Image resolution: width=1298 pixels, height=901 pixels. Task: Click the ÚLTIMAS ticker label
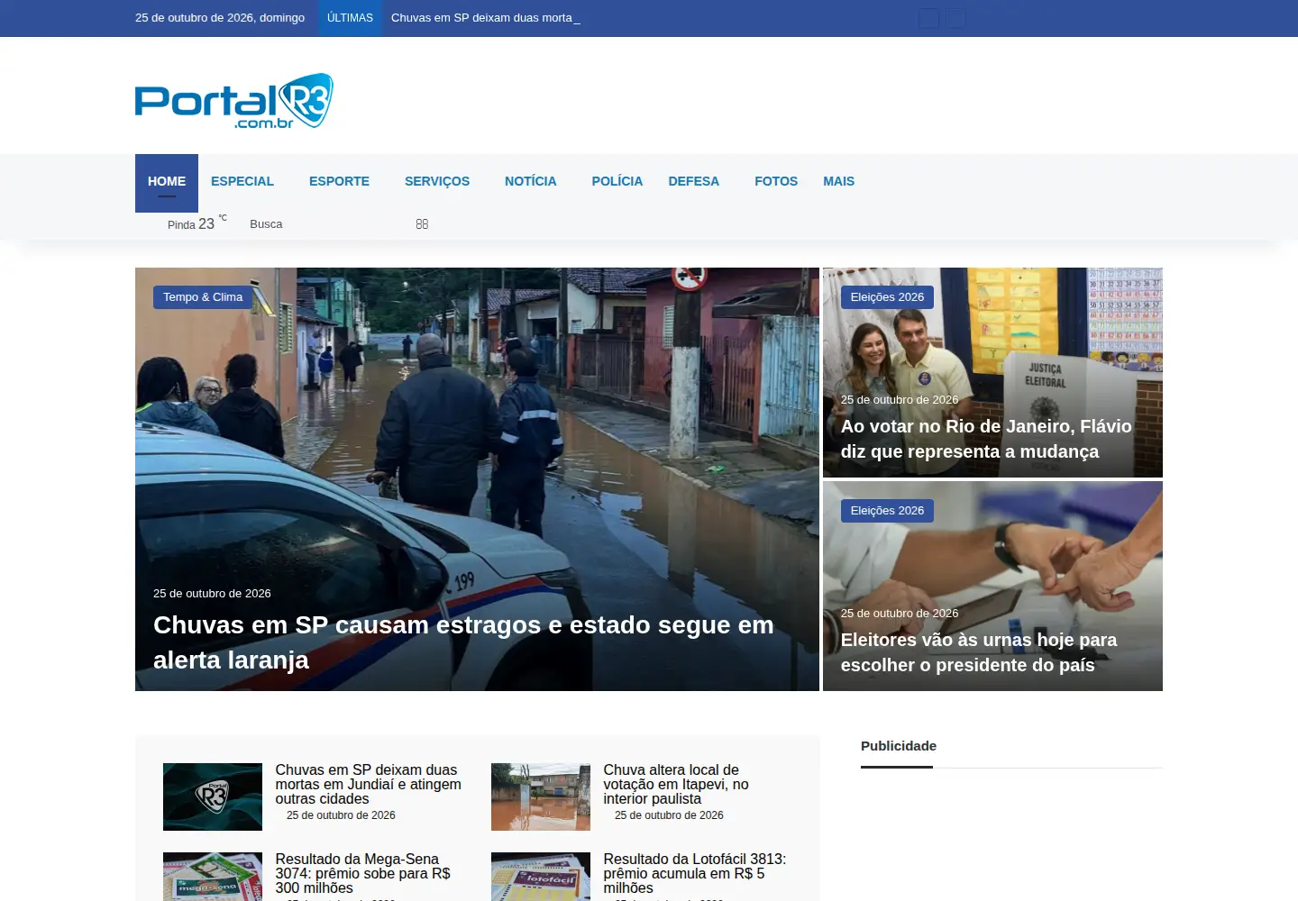(x=350, y=18)
